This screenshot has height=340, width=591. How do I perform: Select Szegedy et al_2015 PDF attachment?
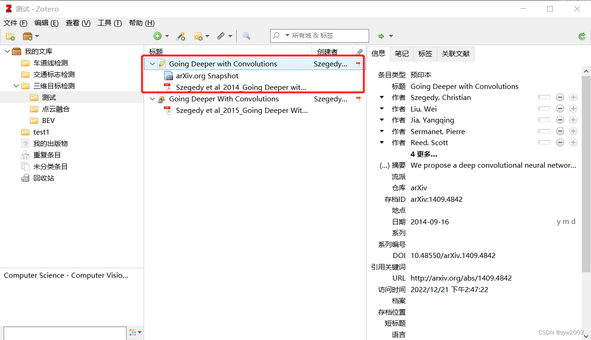tap(242, 110)
